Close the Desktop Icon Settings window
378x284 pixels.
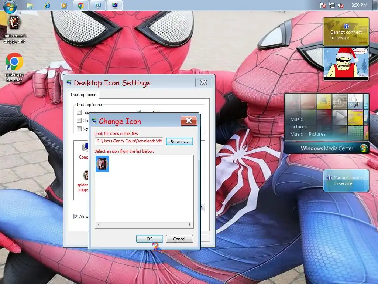point(204,82)
